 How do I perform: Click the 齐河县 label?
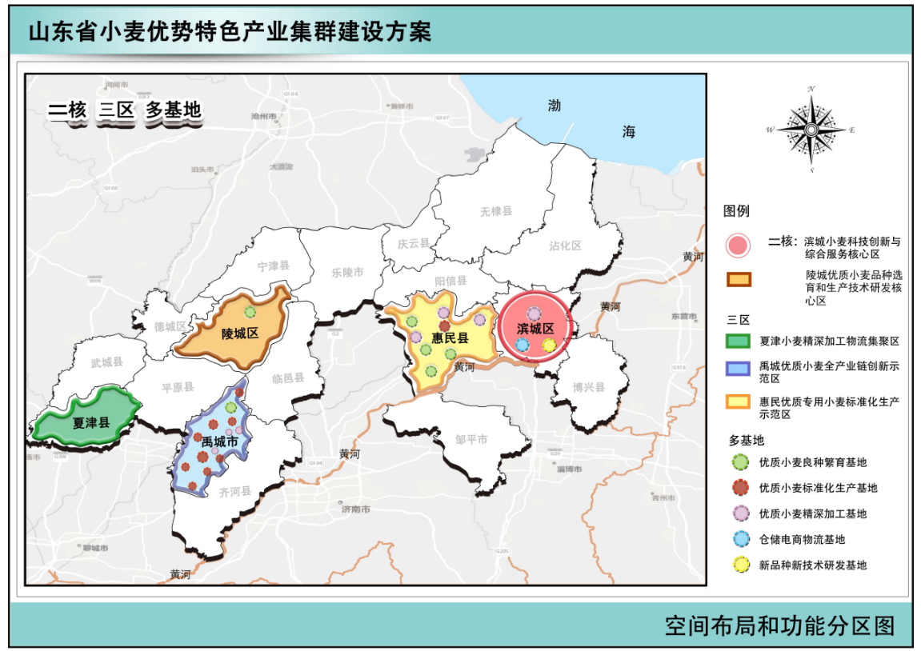pos(235,492)
